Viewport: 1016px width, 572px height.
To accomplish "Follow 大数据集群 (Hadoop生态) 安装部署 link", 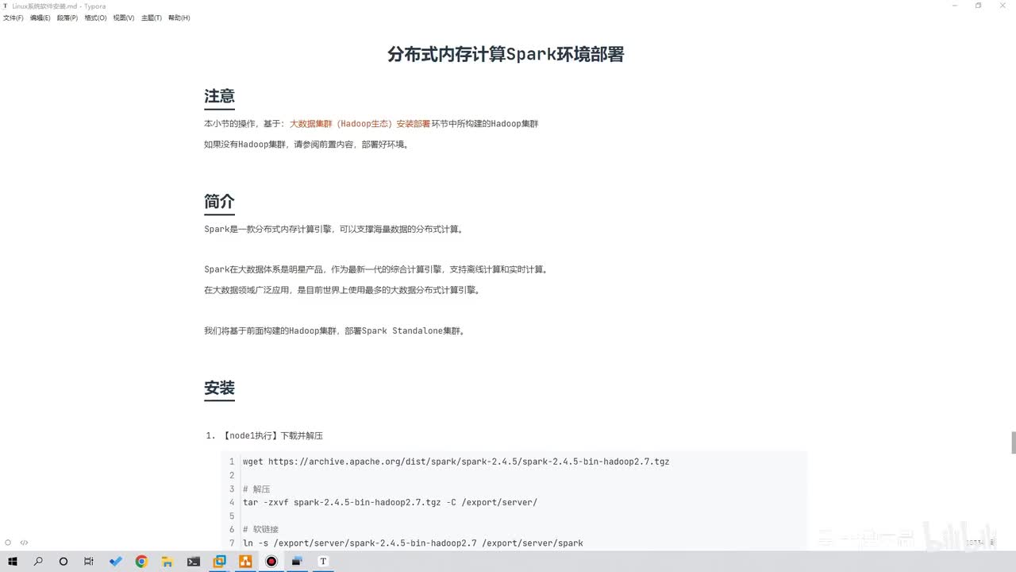I will coord(360,124).
